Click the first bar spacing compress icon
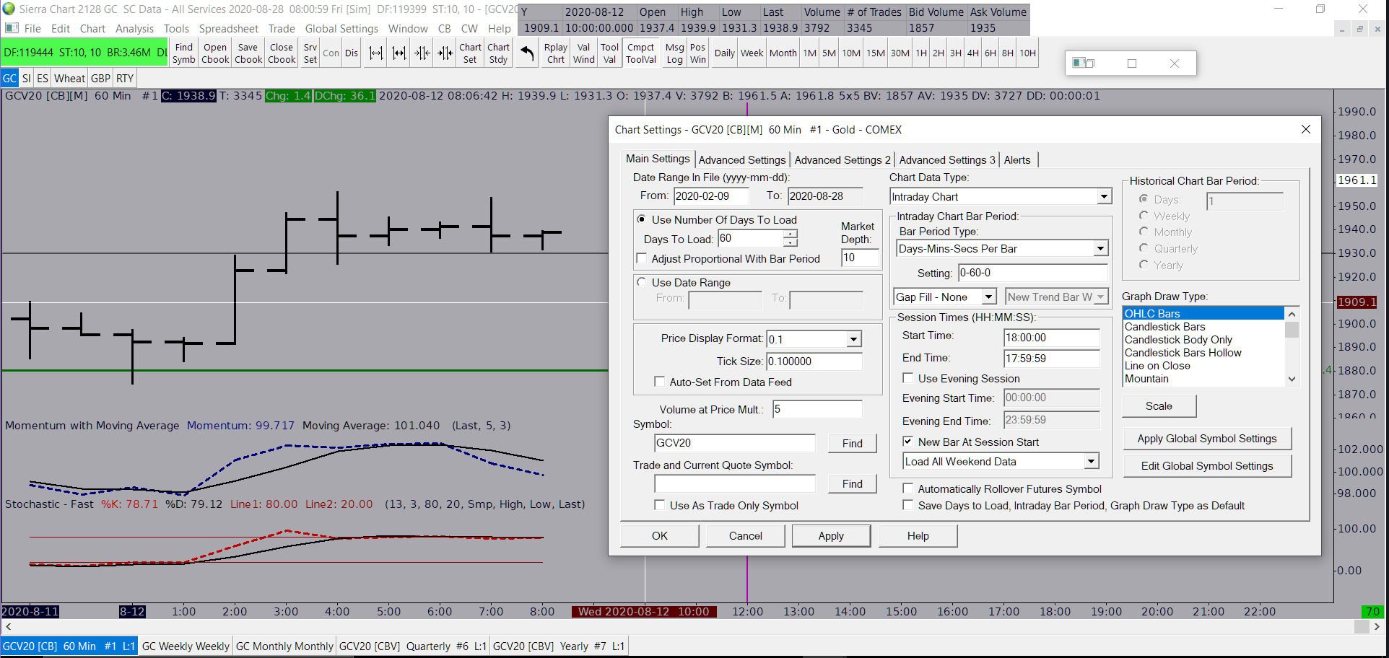Viewport: 1389px width, 658px height. coord(422,53)
